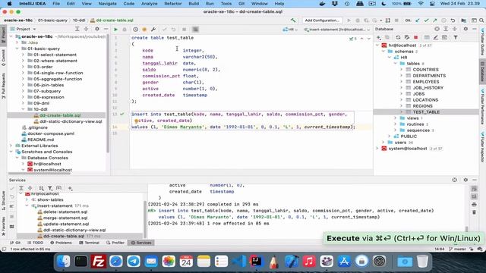This screenshot has width=486, height=273.
Task: Collapse HR schema node
Action: click(390, 58)
